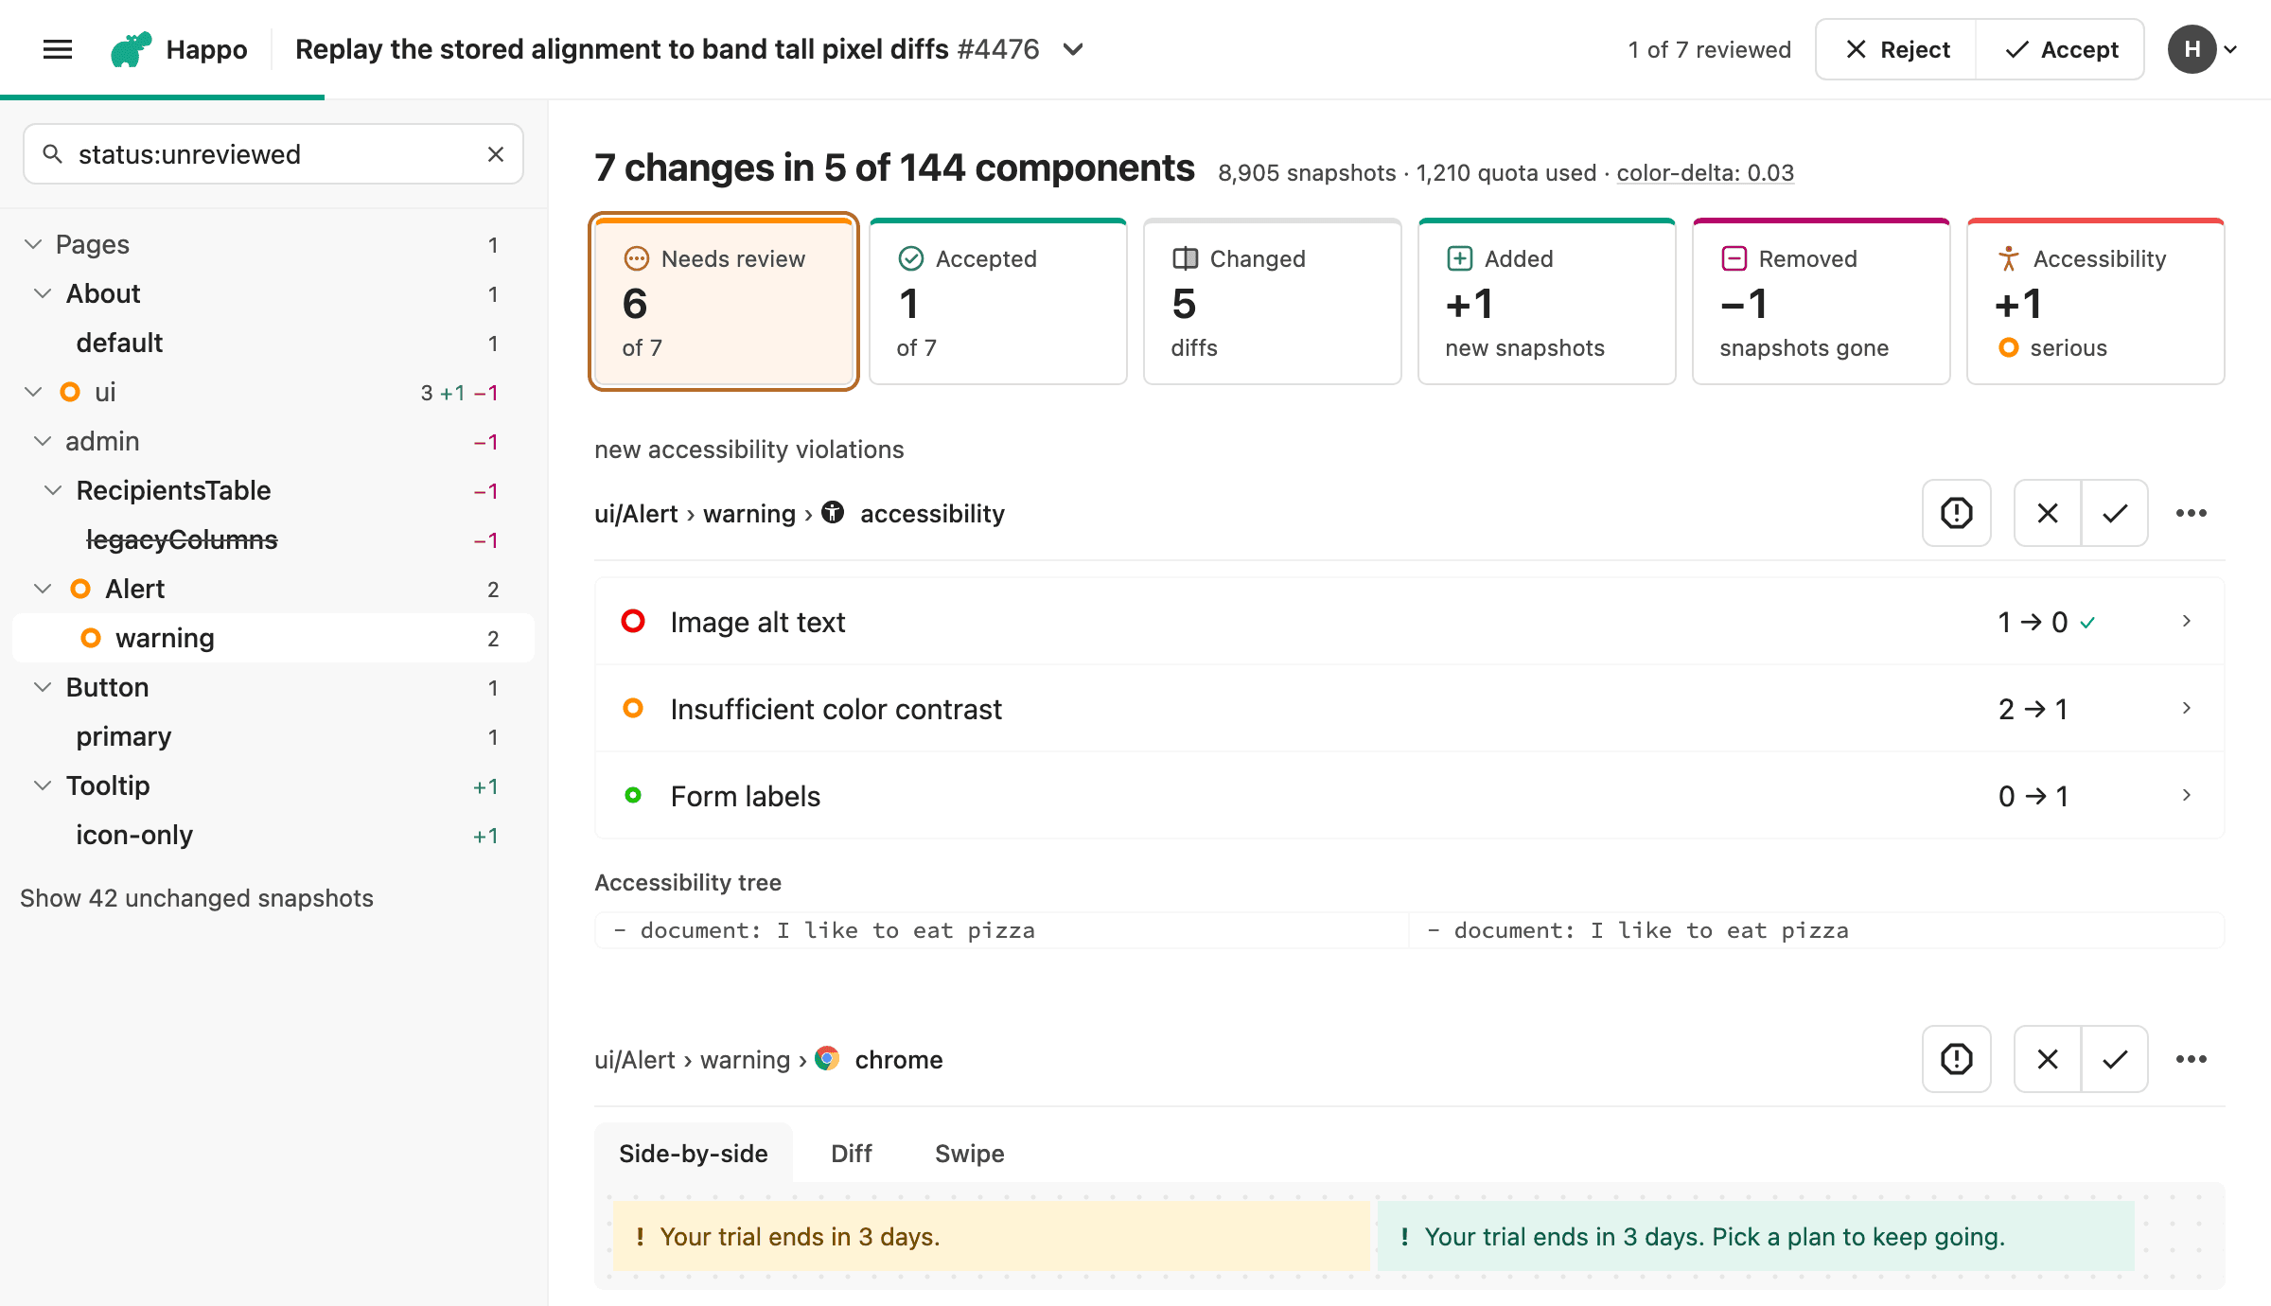
Task: Clear the status:unreviewed search filter
Action: pos(496,154)
